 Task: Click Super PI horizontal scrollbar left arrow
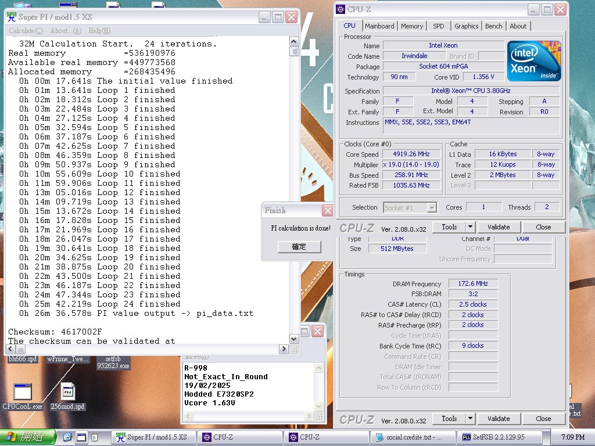(10, 349)
